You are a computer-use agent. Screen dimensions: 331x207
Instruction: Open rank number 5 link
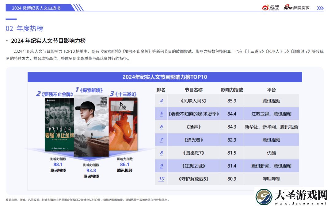(x=161, y=114)
